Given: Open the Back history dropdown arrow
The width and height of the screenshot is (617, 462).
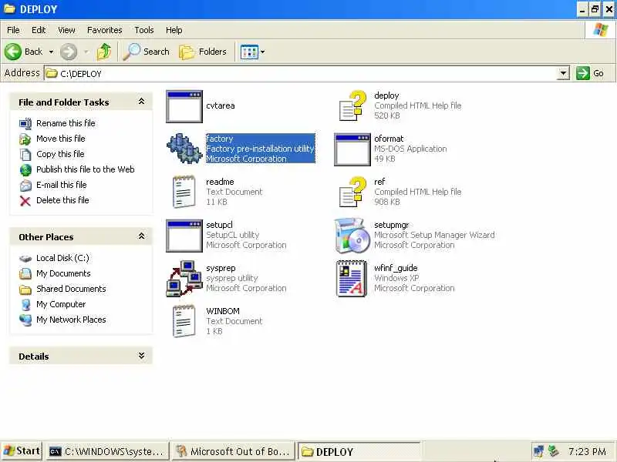Looking at the screenshot, I should point(51,52).
